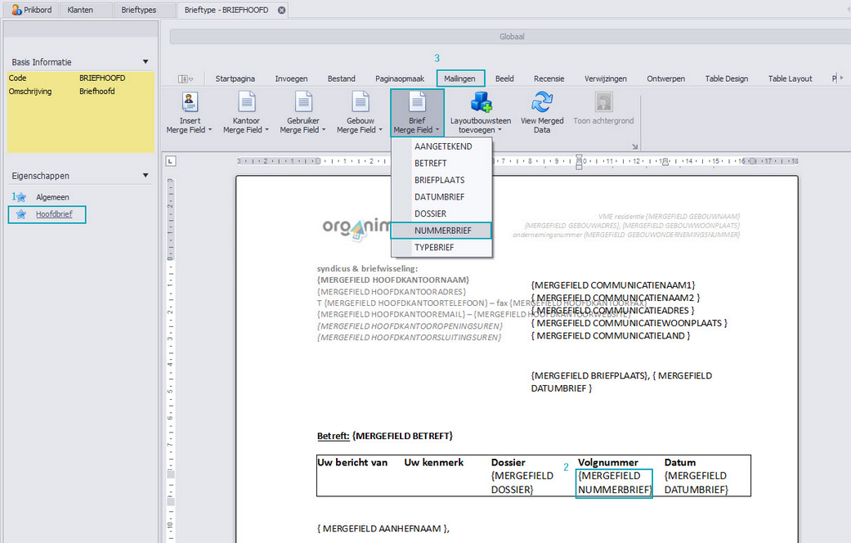The image size is (851, 543).
Task: Open Insert Merge Field dropdown arrow
Action: tap(210, 130)
